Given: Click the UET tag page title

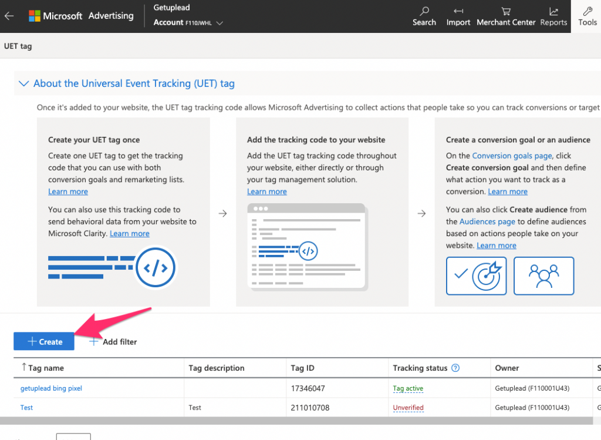Looking at the screenshot, I should pos(18,46).
